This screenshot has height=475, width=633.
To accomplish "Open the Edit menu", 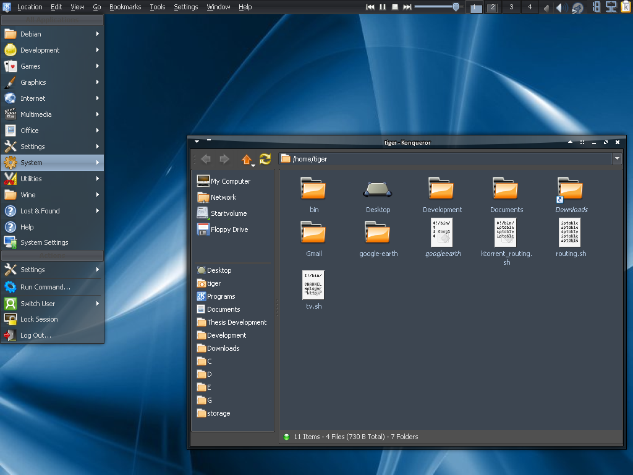I will (x=56, y=7).
